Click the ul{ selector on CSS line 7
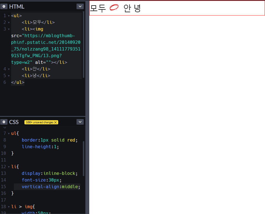265x214 pixels. coord(15,133)
